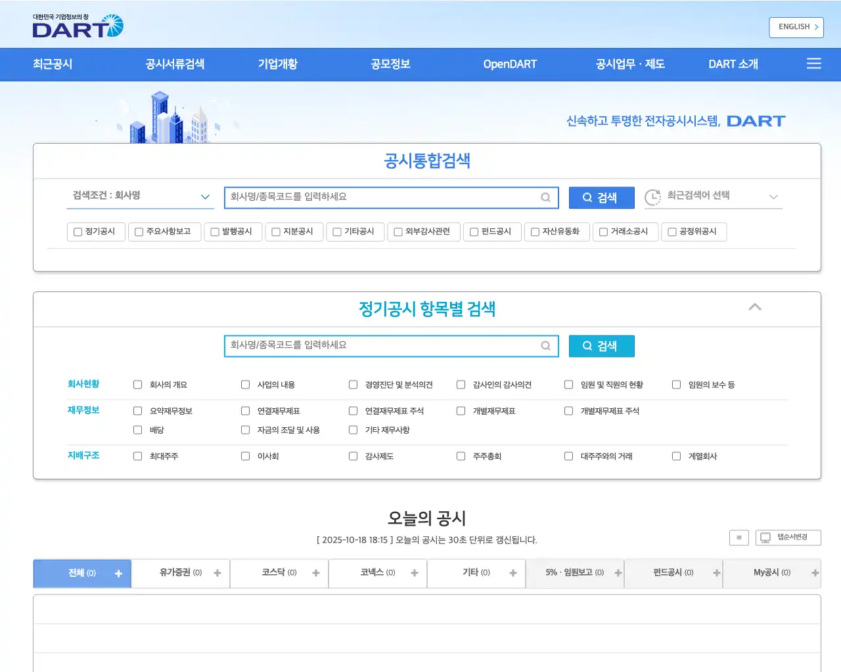
Task: Click magnifier icon inside 공시통합검색 input
Action: click(x=545, y=198)
